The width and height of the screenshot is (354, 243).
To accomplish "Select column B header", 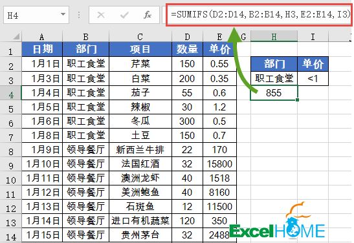I will [86, 37].
